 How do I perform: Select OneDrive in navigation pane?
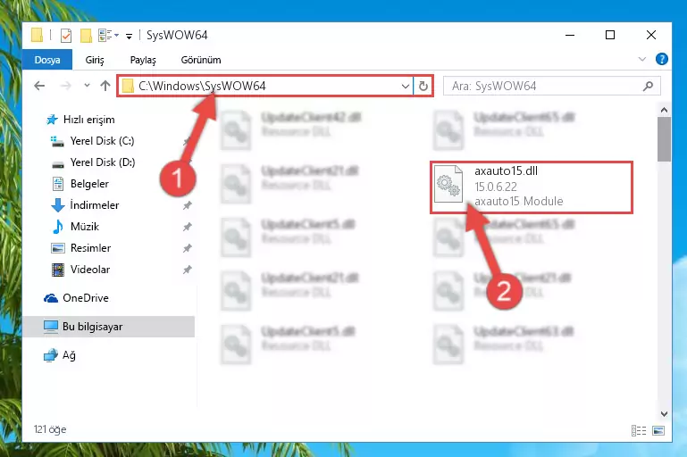86,298
